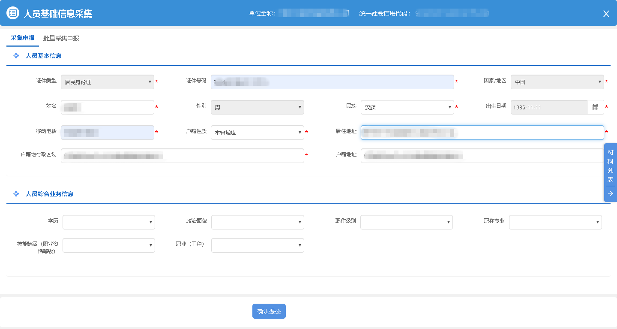Open the 户籍性质 dropdown
This screenshot has height=329, width=617.
(257, 133)
